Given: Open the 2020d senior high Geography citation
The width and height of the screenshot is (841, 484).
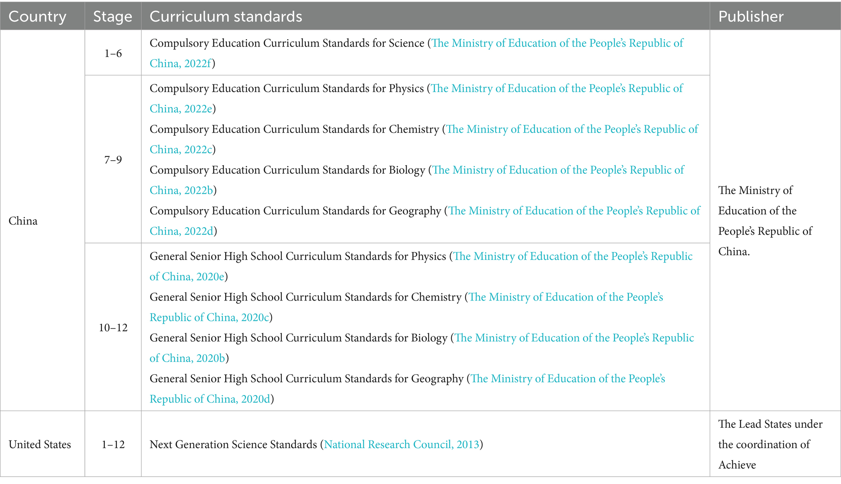Looking at the screenshot, I should [568, 379].
